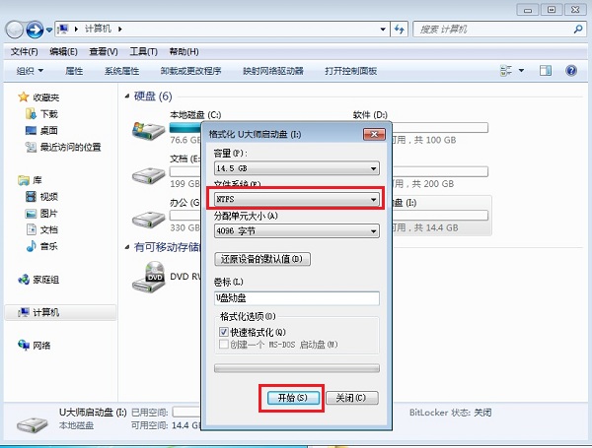Open 下载 folder in favorites sidebar

coord(48,114)
